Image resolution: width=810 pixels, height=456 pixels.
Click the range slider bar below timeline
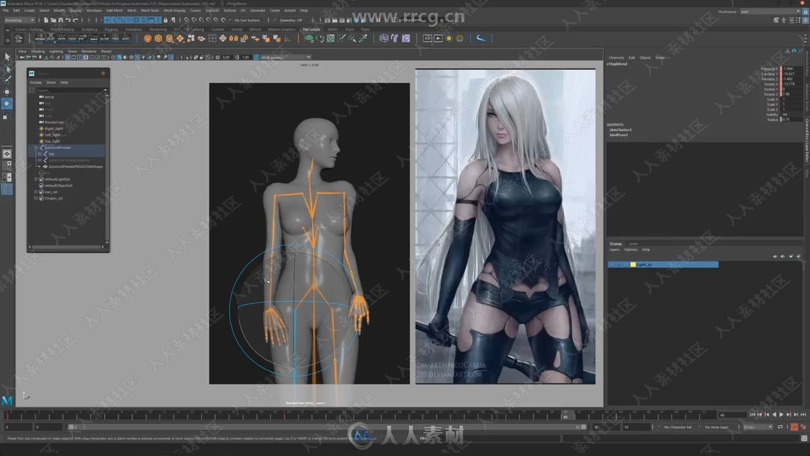[x=326, y=427]
